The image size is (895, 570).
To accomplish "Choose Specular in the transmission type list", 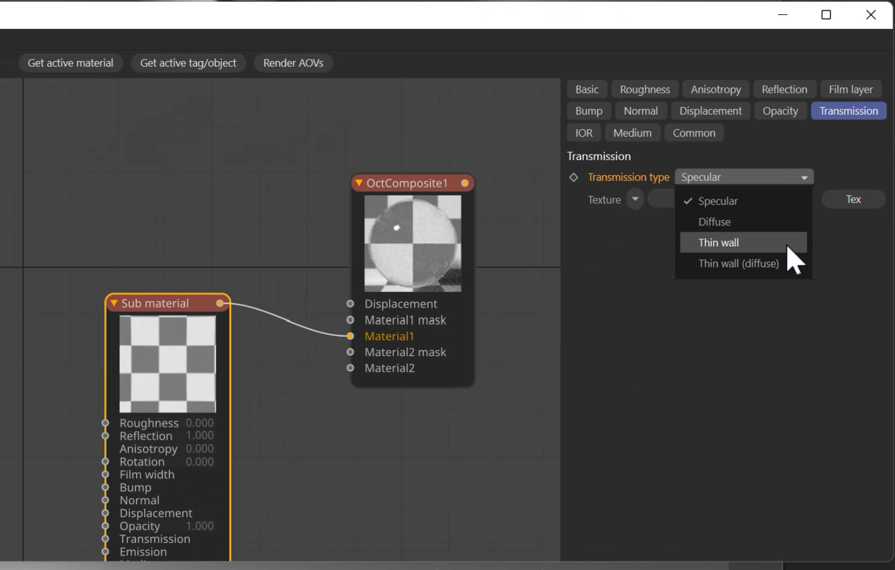I will pyautogui.click(x=743, y=201).
